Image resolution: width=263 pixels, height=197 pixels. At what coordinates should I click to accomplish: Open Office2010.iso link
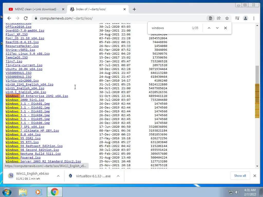coord(18,27)
